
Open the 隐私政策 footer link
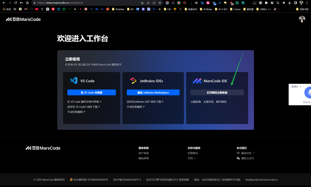click(144, 158)
